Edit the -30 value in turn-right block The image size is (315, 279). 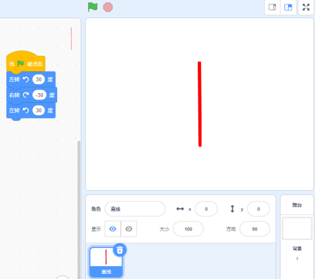39,95
